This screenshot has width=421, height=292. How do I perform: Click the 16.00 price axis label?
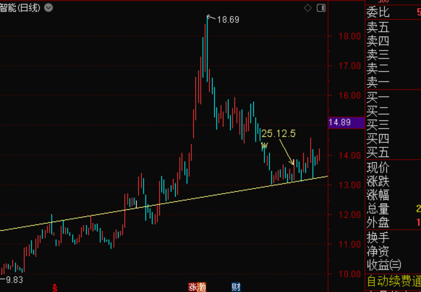(350, 96)
